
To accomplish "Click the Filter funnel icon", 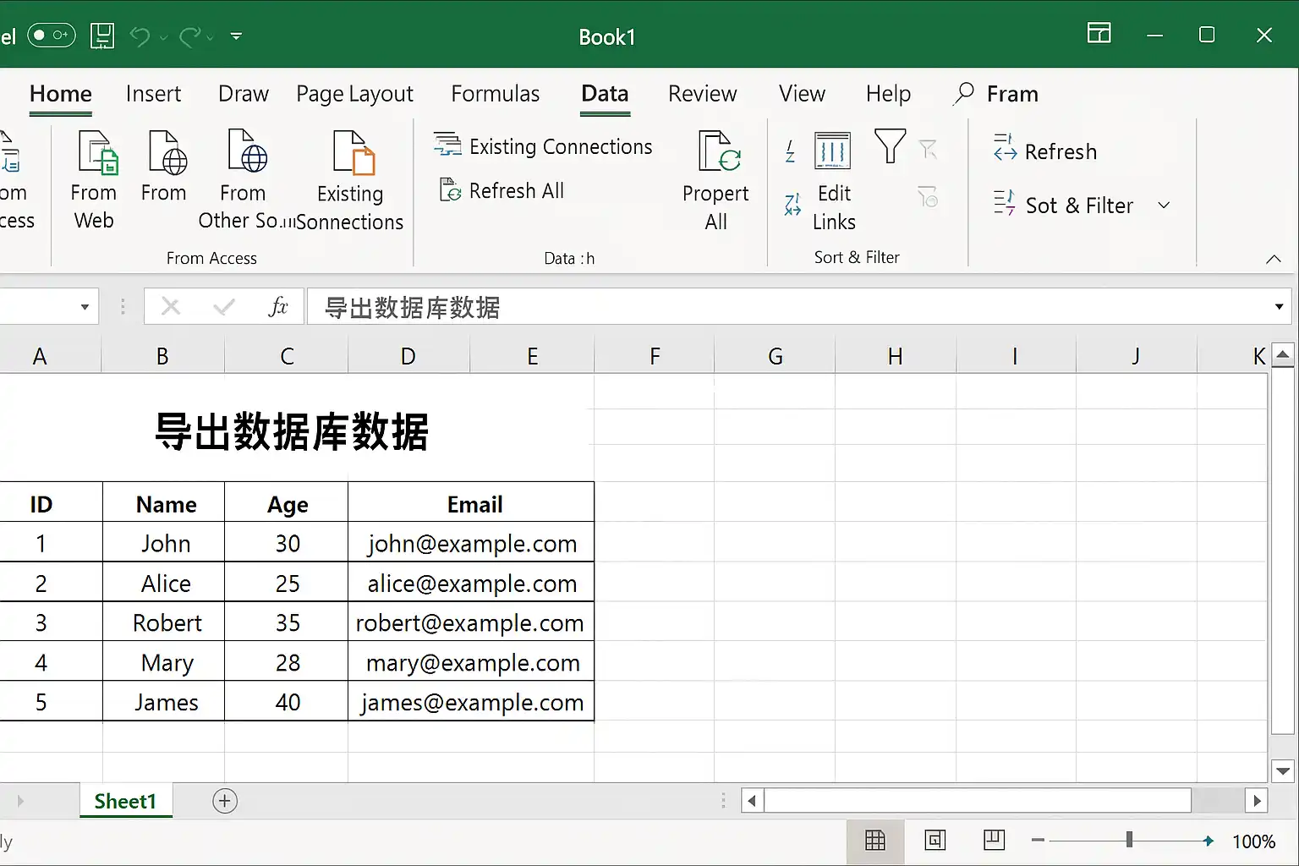I will (890, 146).
